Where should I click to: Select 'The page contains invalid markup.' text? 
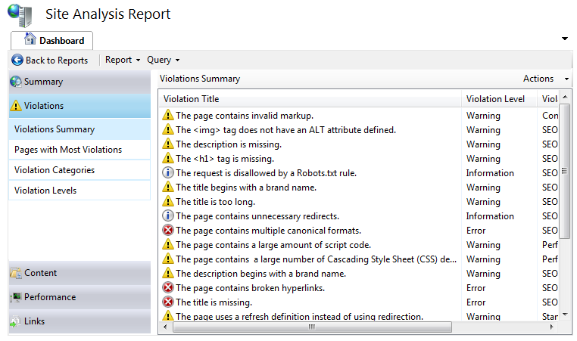(245, 116)
